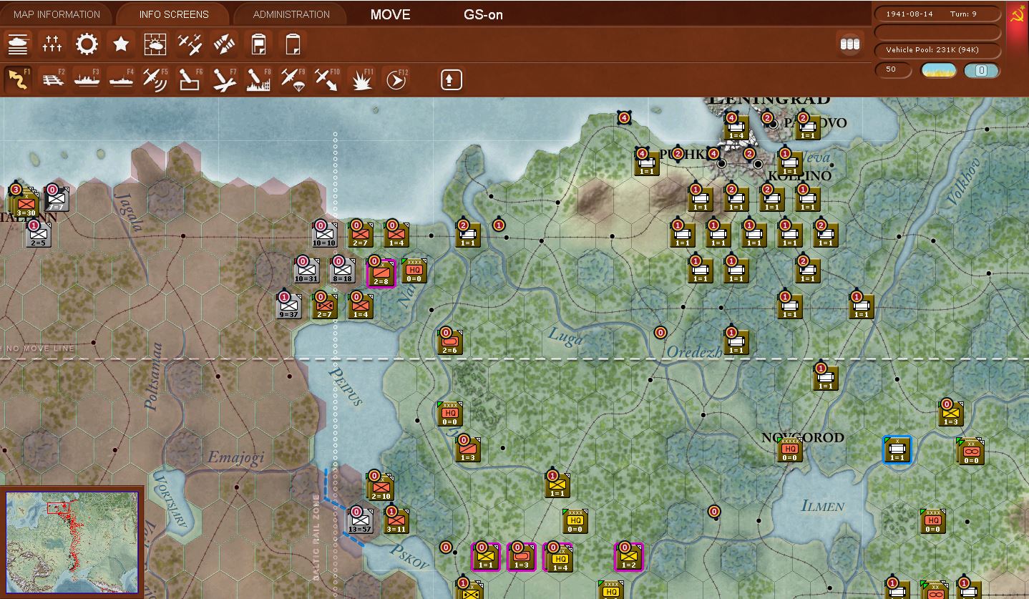The width and height of the screenshot is (1029, 599).
Task: Select the grey 7=7 unit
Action: coord(57,199)
